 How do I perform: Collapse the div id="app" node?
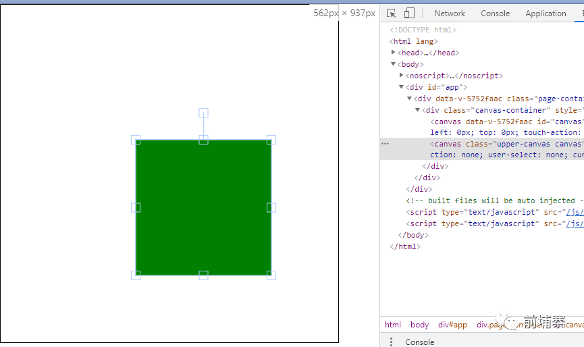coord(402,87)
